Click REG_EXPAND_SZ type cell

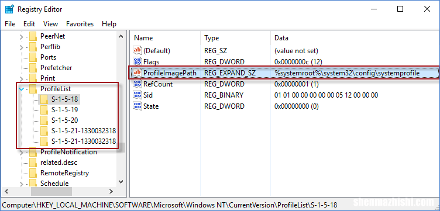(230, 73)
